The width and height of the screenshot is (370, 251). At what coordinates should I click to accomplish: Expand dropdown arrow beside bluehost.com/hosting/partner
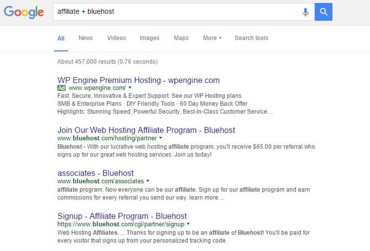[x=161, y=138]
